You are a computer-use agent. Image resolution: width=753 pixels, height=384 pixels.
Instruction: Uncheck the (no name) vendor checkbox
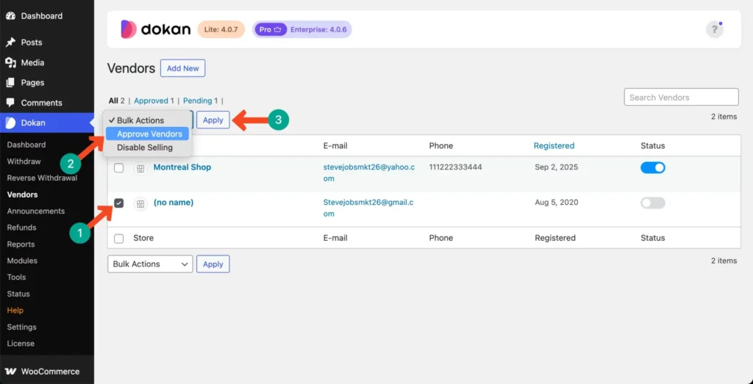point(119,203)
